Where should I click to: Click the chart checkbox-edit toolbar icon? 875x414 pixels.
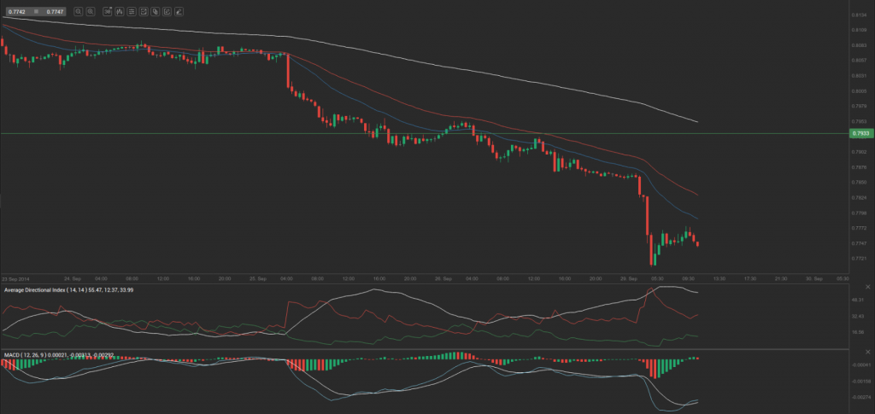pos(144,11)
